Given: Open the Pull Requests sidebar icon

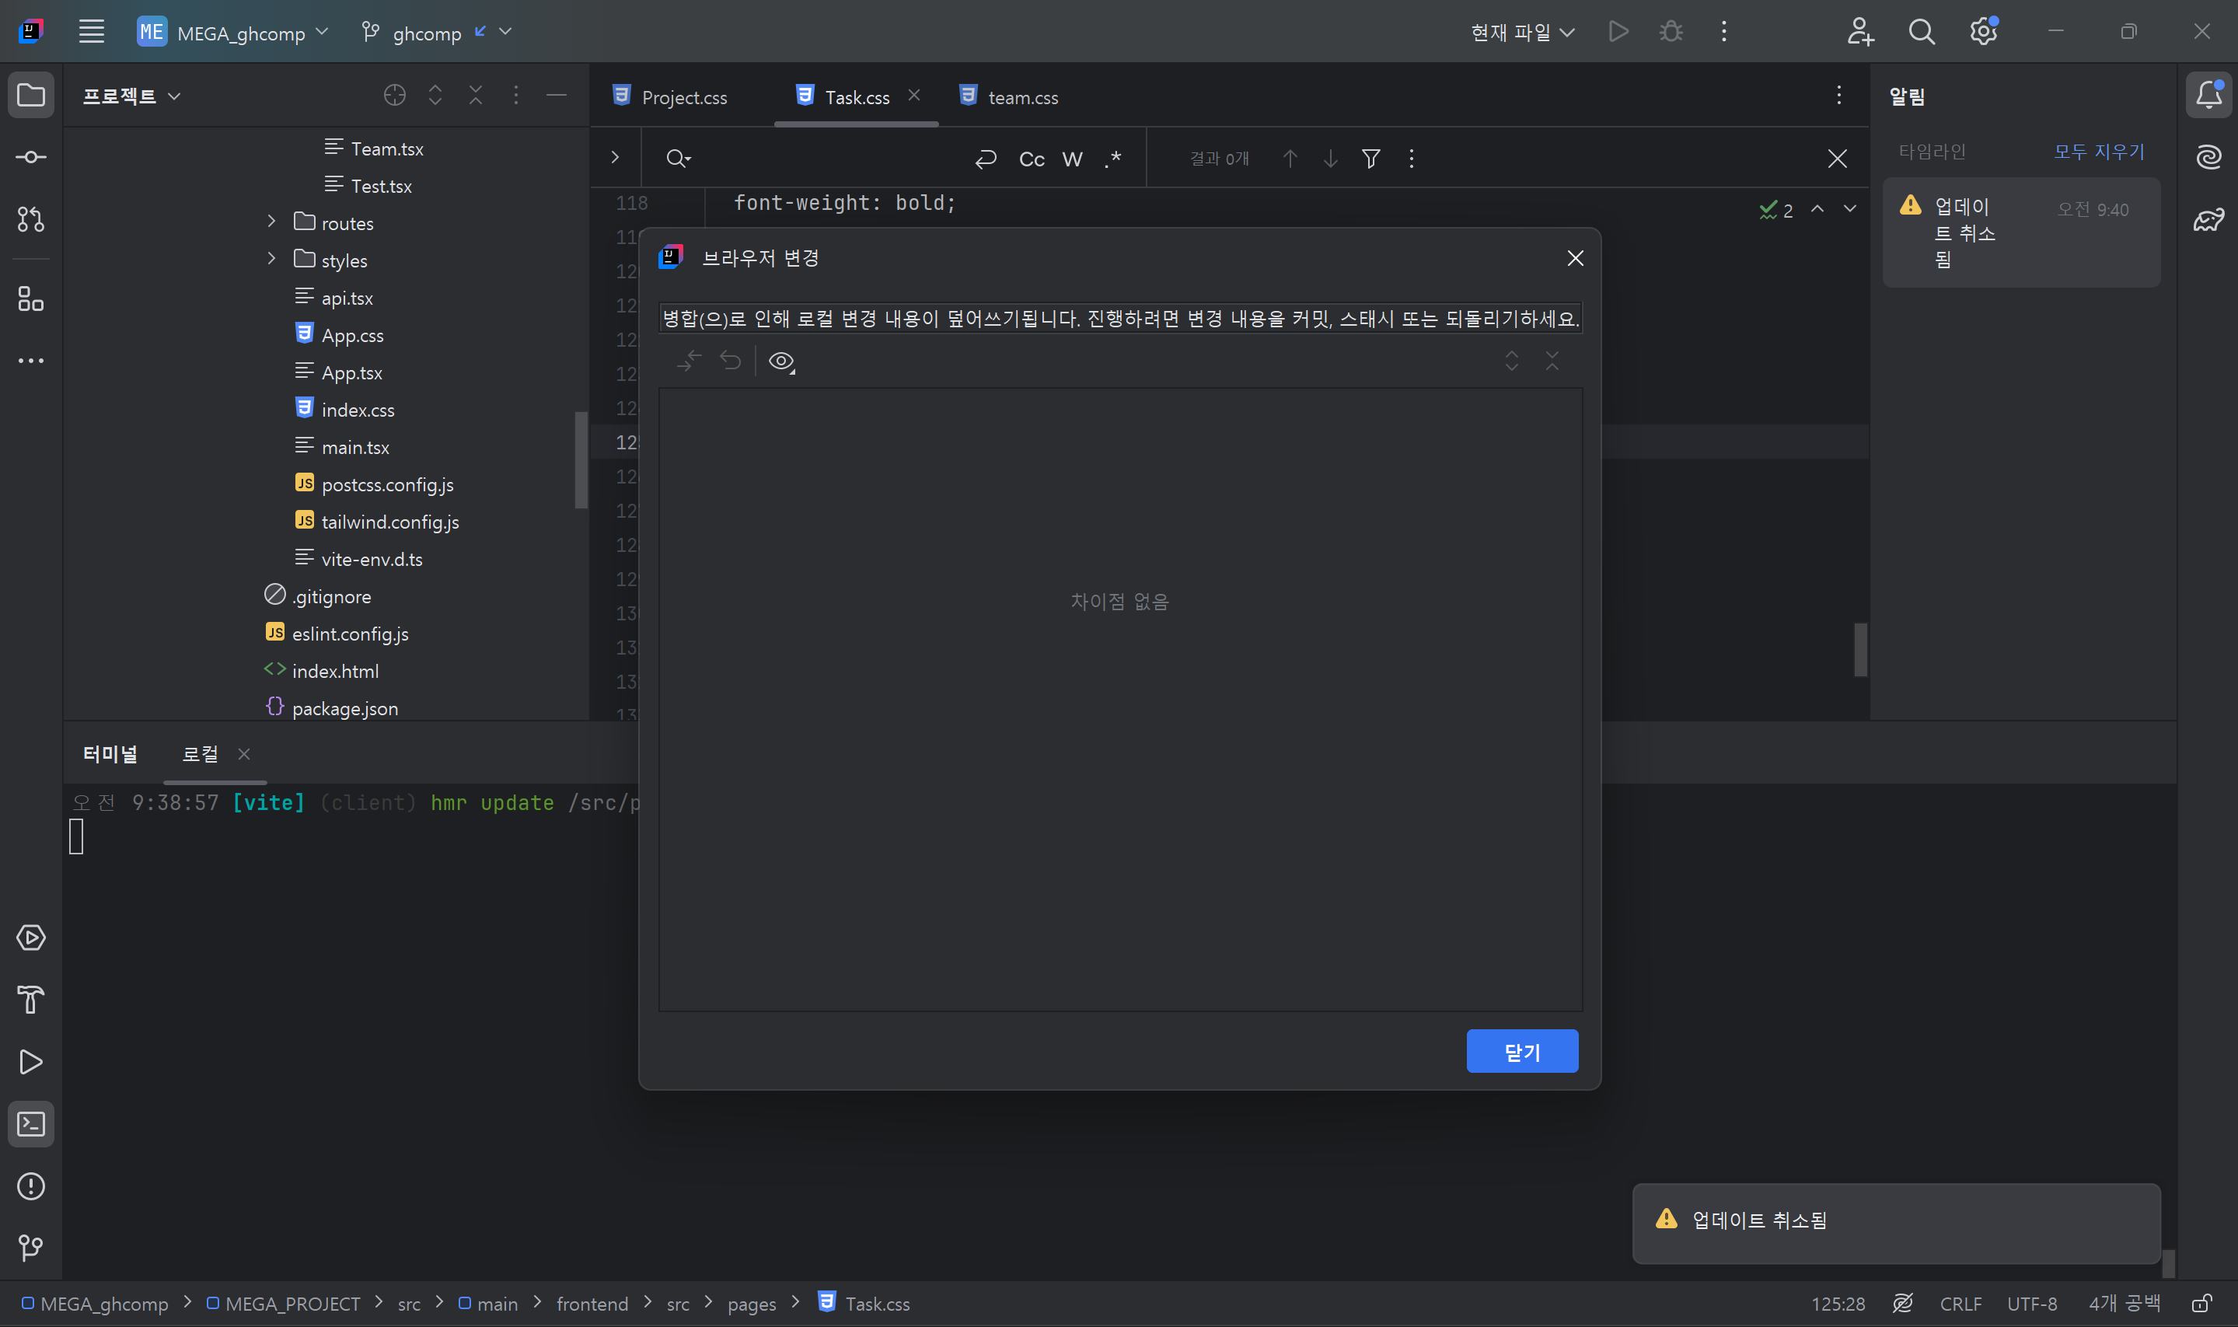Looking at the screenshot, I should 30,219.
